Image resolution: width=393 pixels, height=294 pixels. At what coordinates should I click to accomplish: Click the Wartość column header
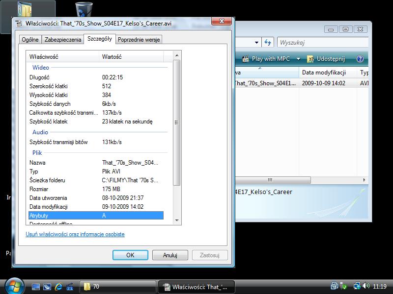pyautogui.click(x=131, y=57)
